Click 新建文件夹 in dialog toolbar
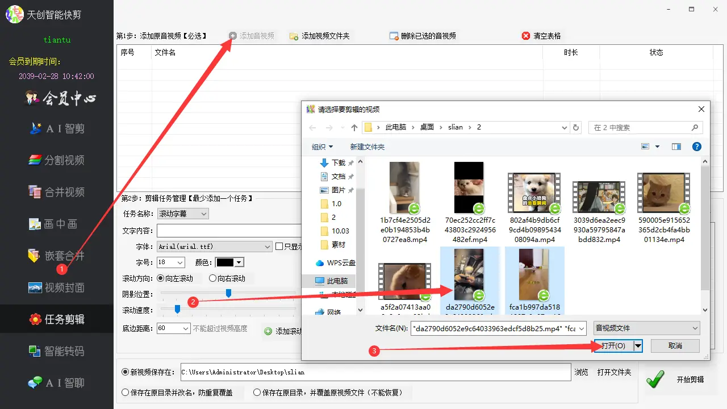 tap(367, 147)
